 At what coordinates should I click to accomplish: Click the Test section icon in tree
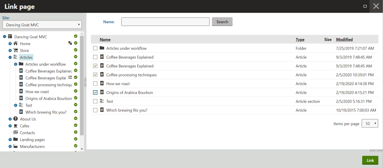21,105
